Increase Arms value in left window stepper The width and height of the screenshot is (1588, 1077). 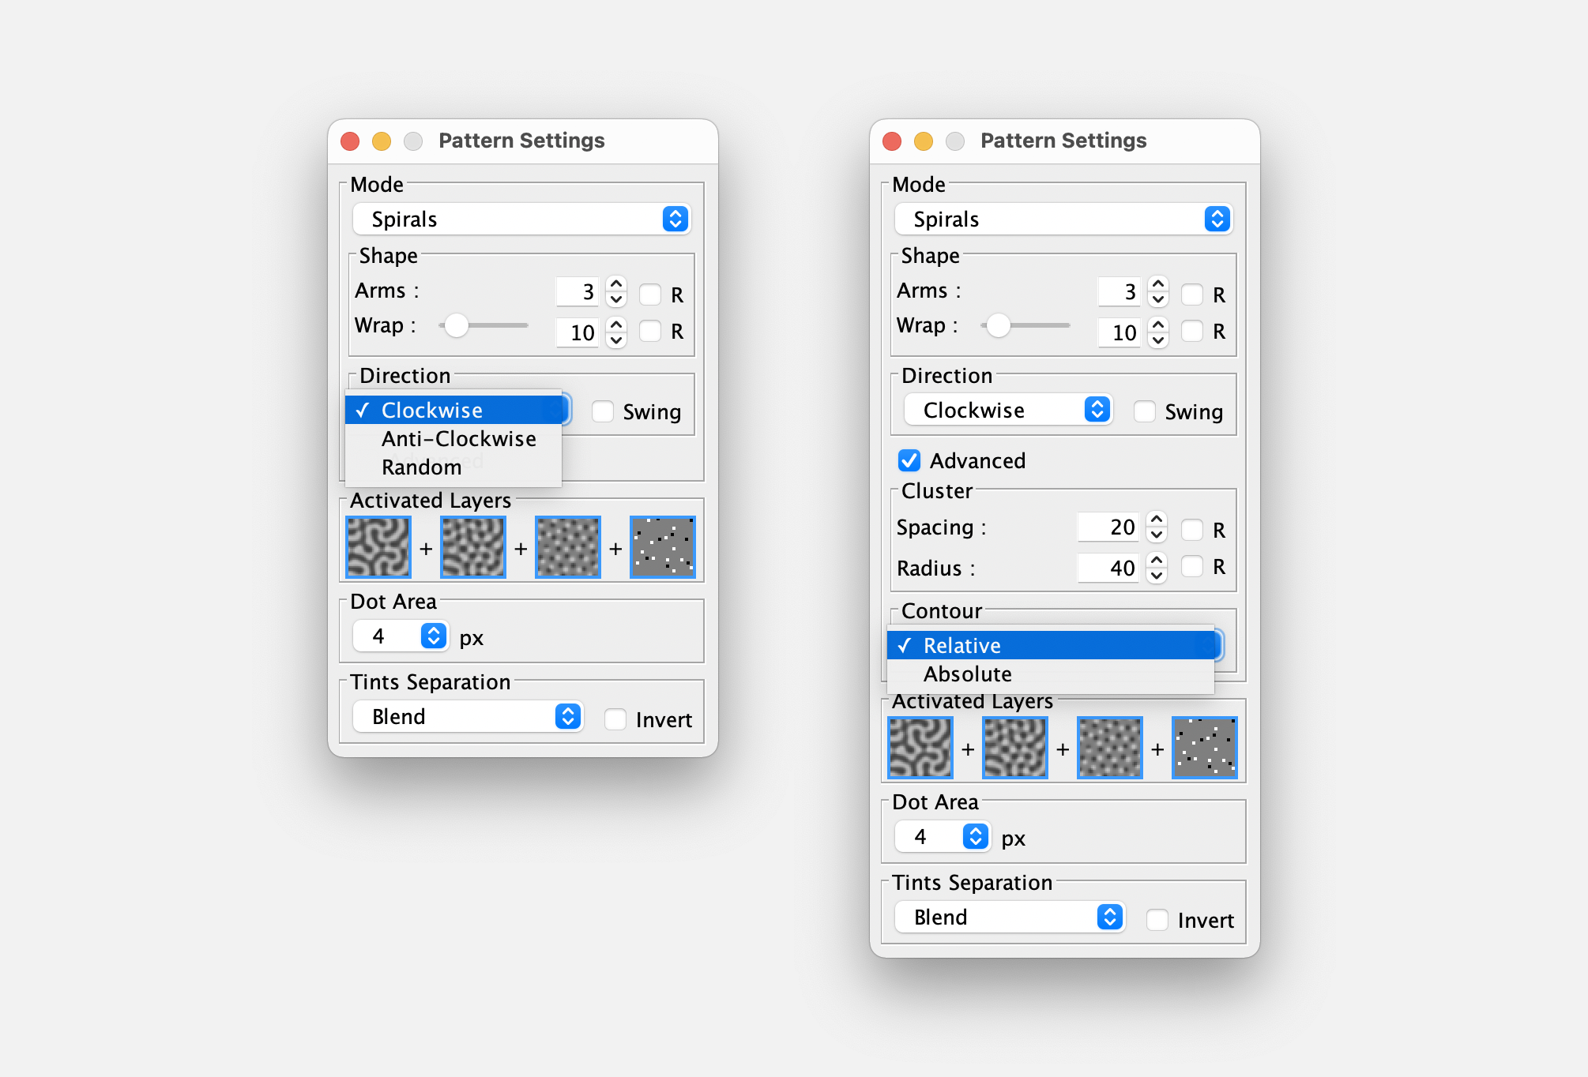616,284
